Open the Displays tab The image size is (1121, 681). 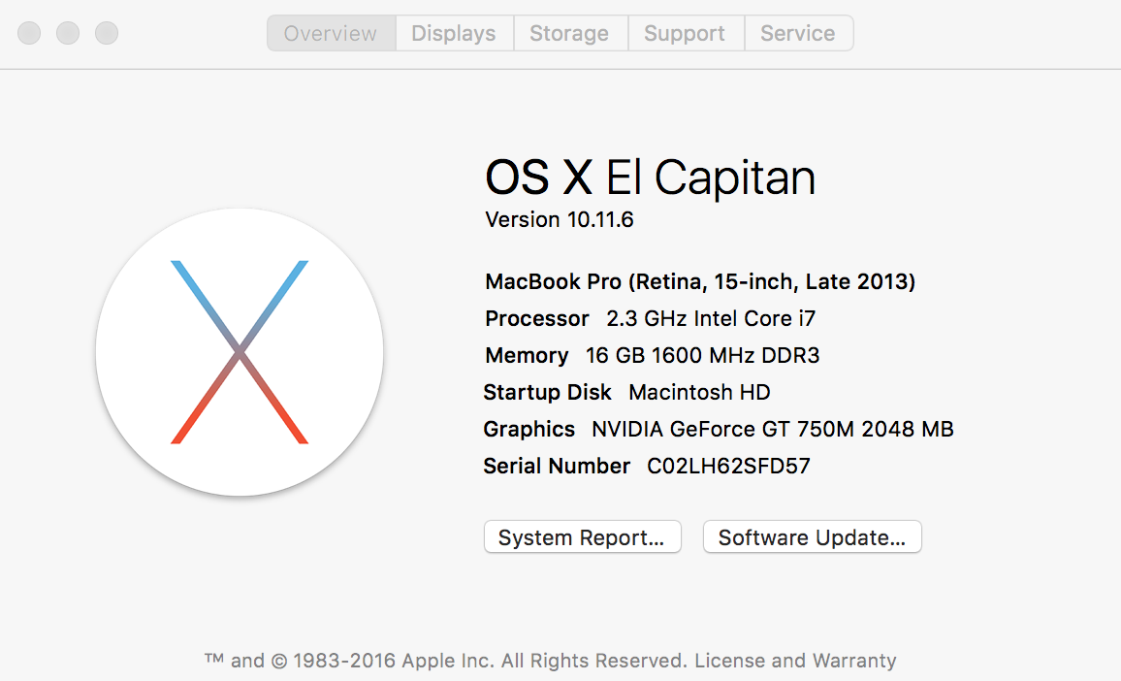[x=454, y=33]
